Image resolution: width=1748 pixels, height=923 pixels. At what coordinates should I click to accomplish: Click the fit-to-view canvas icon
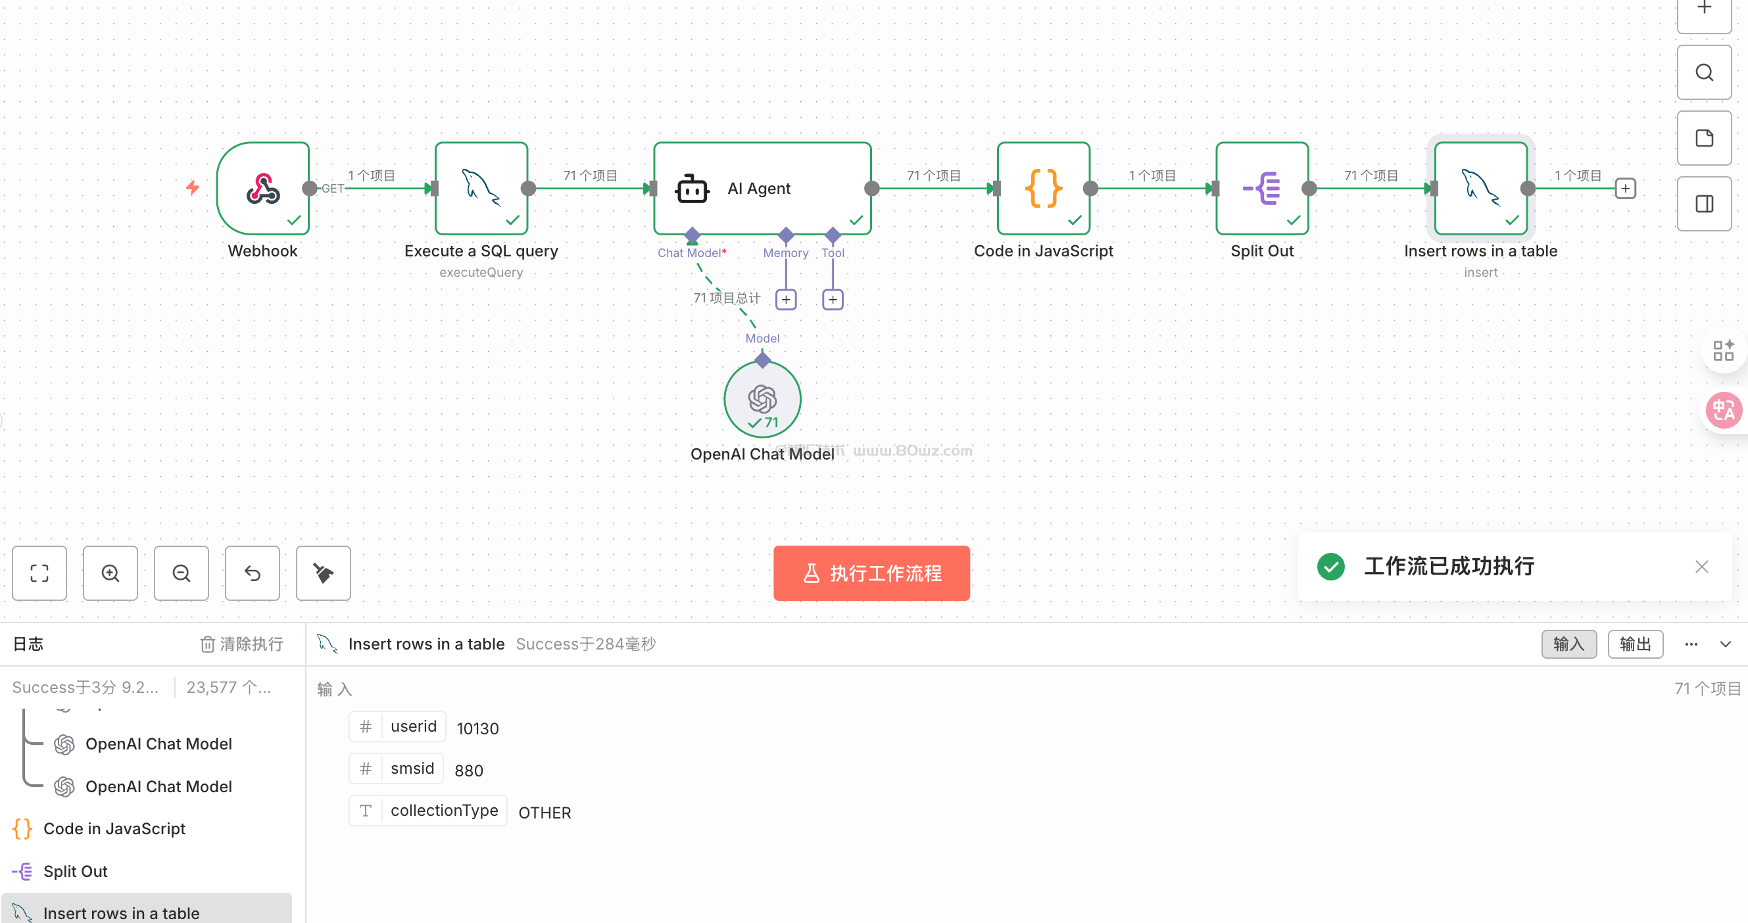point(39,573)
